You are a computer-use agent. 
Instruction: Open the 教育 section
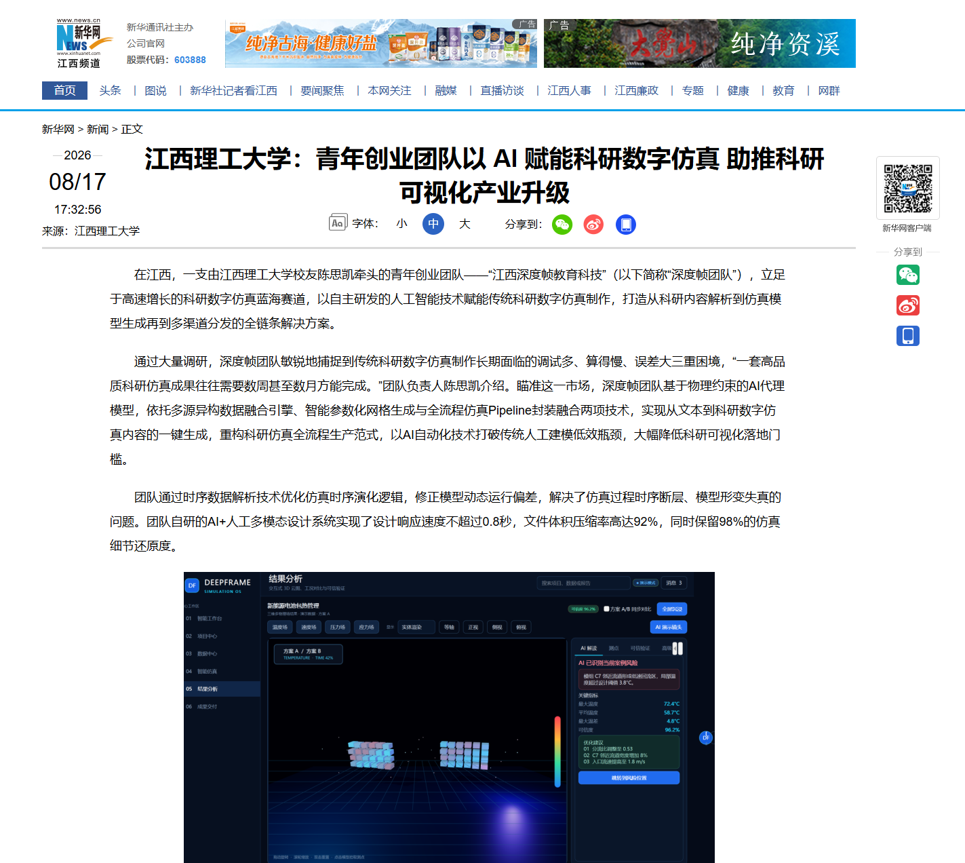783,90
